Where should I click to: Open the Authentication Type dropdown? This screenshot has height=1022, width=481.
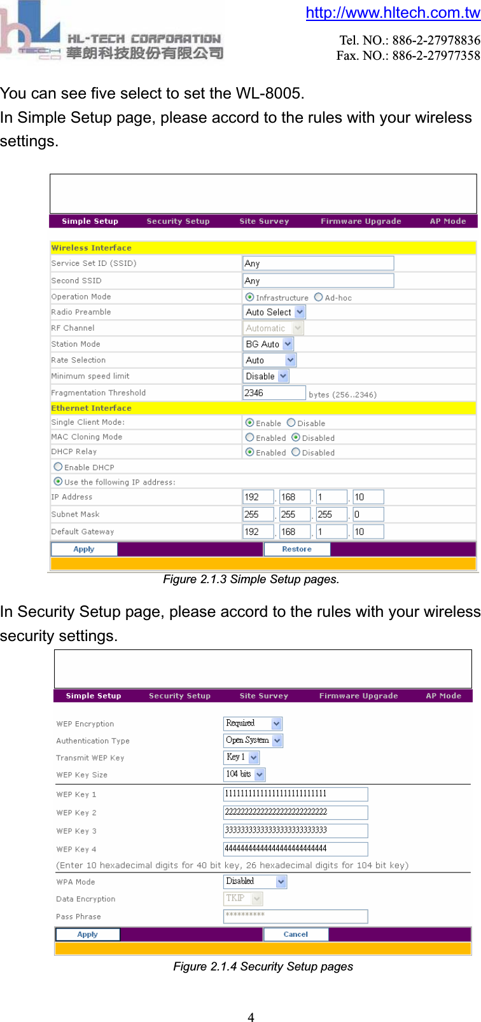point(277,740)
